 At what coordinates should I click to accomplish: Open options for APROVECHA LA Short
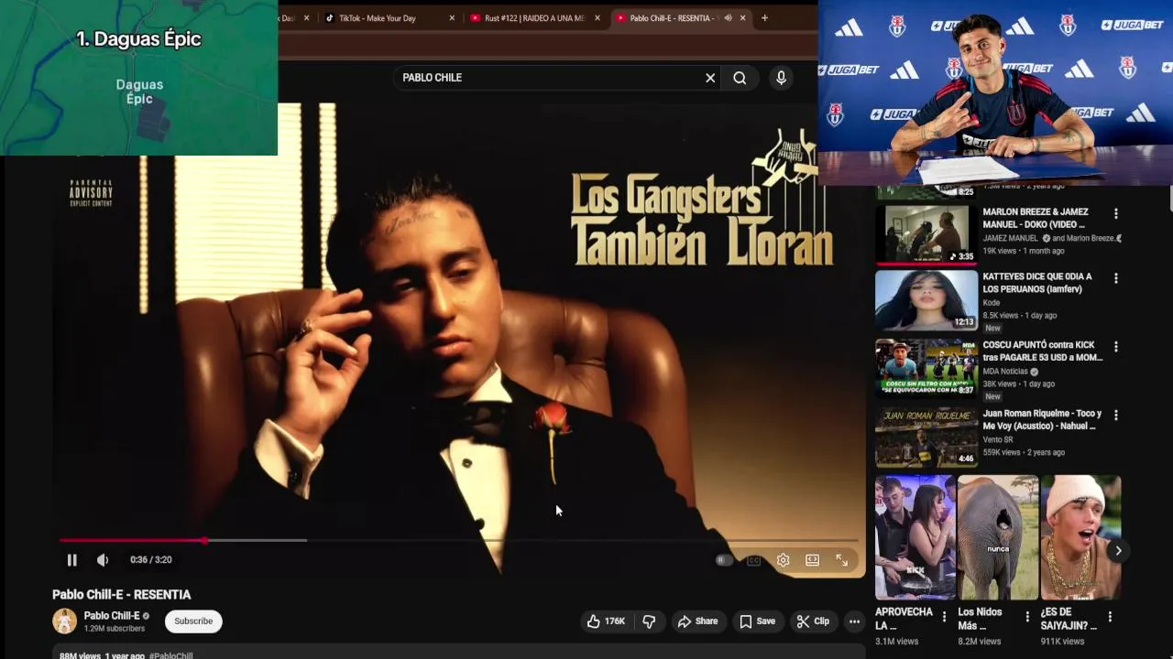pyautogui.click(x=944, y=617)
